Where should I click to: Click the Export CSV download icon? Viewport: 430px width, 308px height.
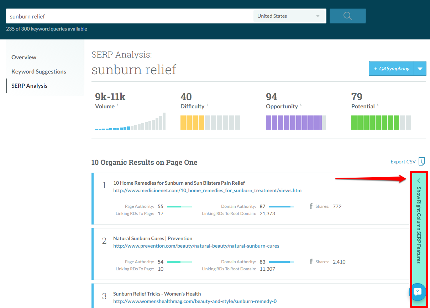point(422,161)
